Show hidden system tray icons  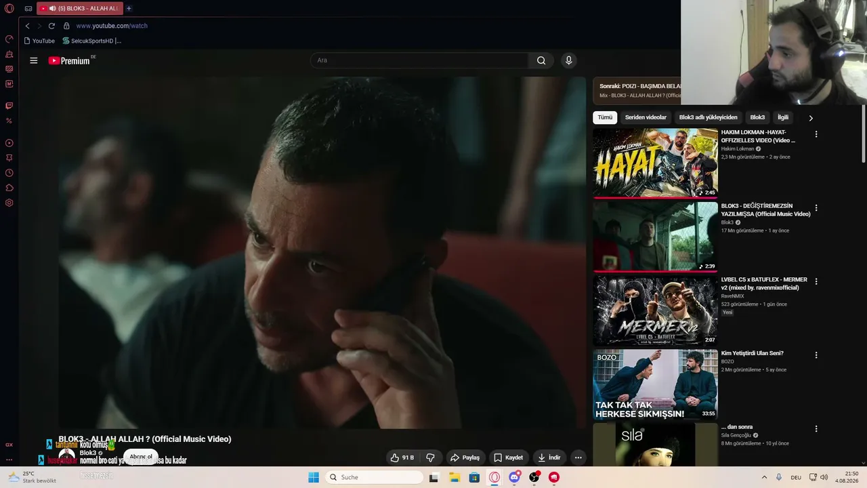(x=765, y=477)
